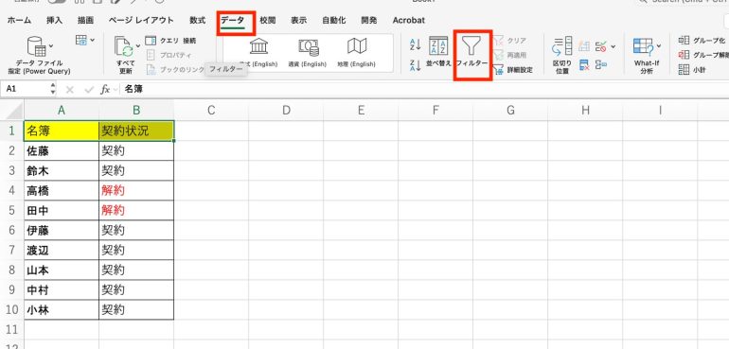
Task: Click the formula bar confirm checkmark icon
Action: click(89, 90)
